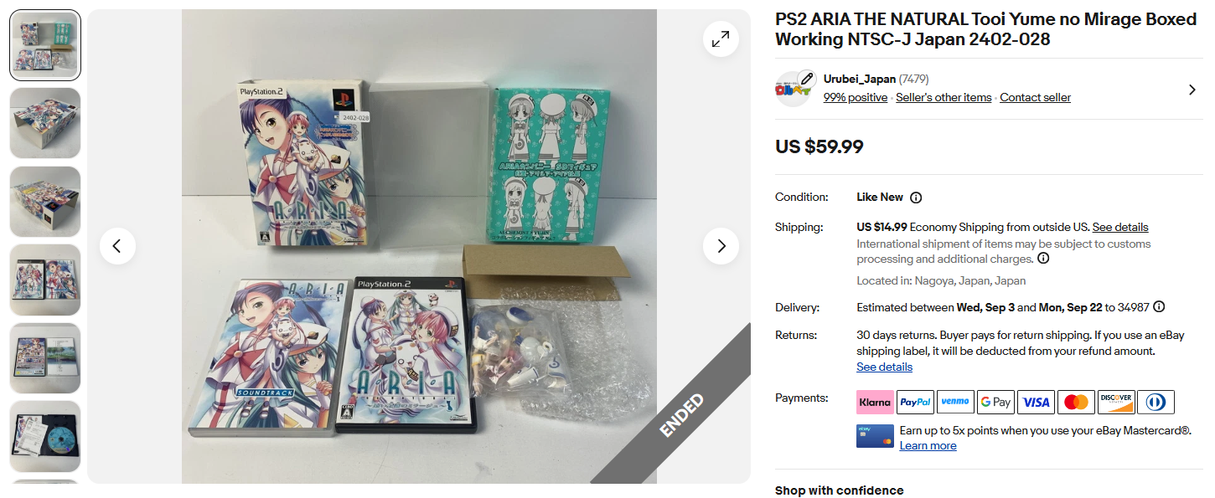Image resolution: width=1215 pixels, height=498 pixels.
Task: Open the delivery estimate info icon
Action: pos(1159,307)
